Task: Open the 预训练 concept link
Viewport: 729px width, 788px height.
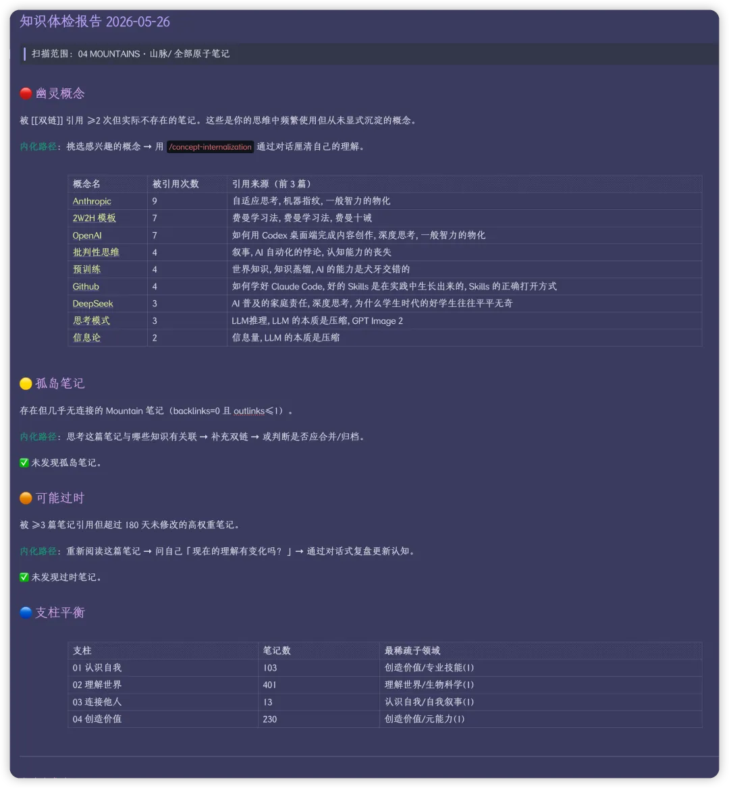Action: 86,269
